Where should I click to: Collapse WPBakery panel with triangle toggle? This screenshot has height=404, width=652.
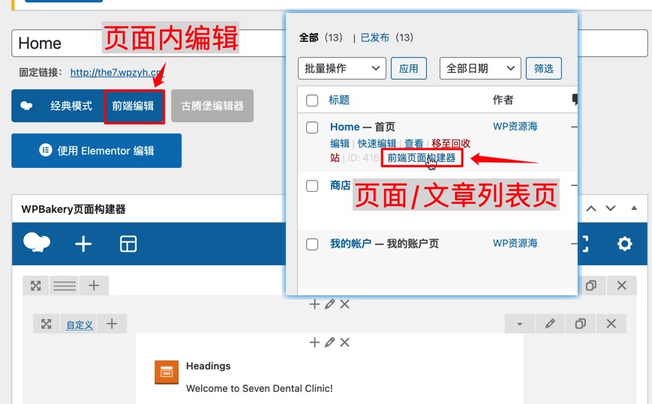click(634, 208)
